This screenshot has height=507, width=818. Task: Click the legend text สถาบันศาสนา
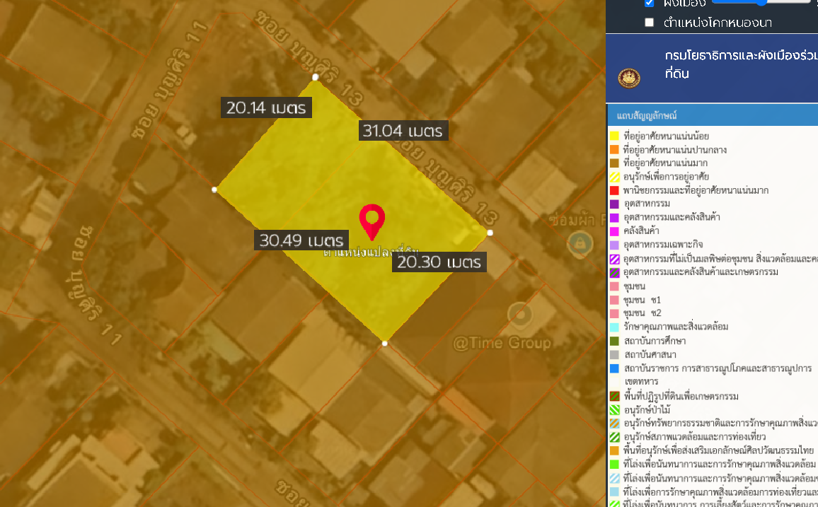point(650,355)
